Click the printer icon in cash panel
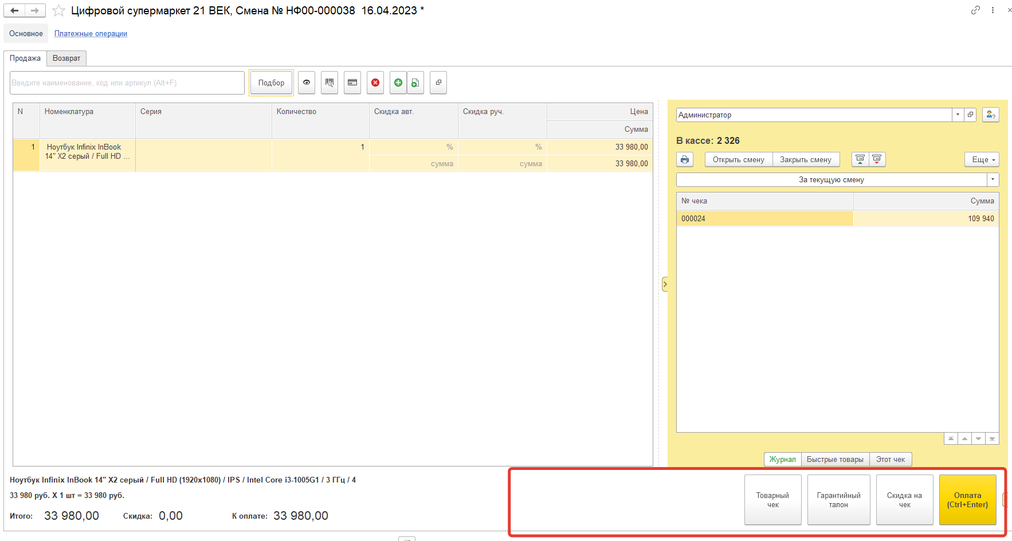Screen dimensions: 1012x541 (x=685, y=159)
